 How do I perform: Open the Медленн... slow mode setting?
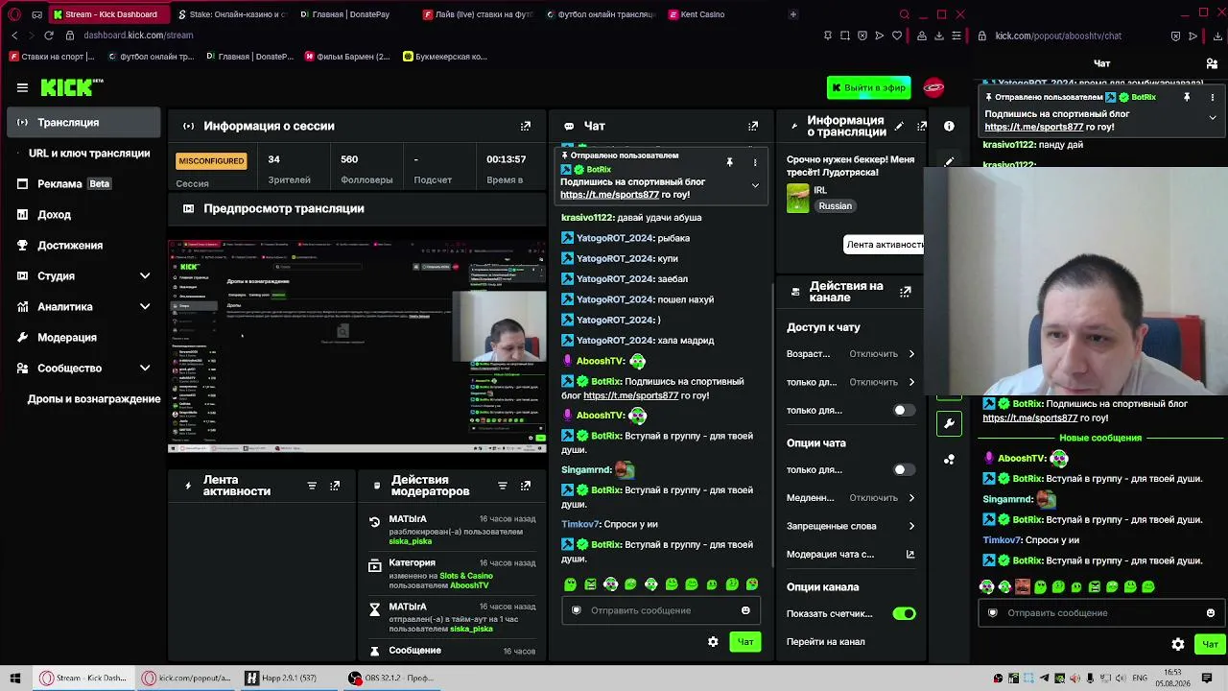pyautogui.click(x=851, y=497)
